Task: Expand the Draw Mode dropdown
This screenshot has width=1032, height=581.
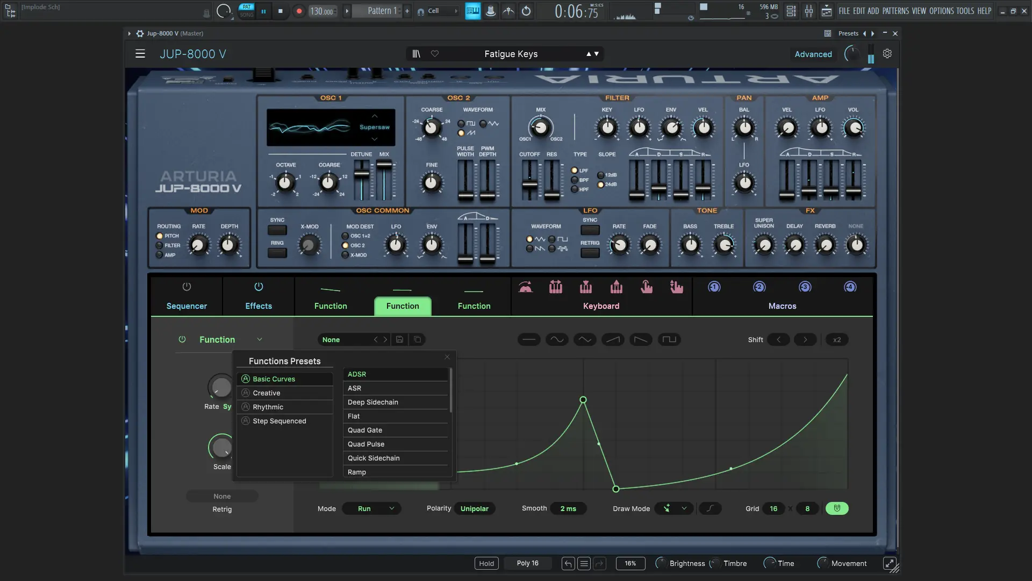Action: pos(684,508)
